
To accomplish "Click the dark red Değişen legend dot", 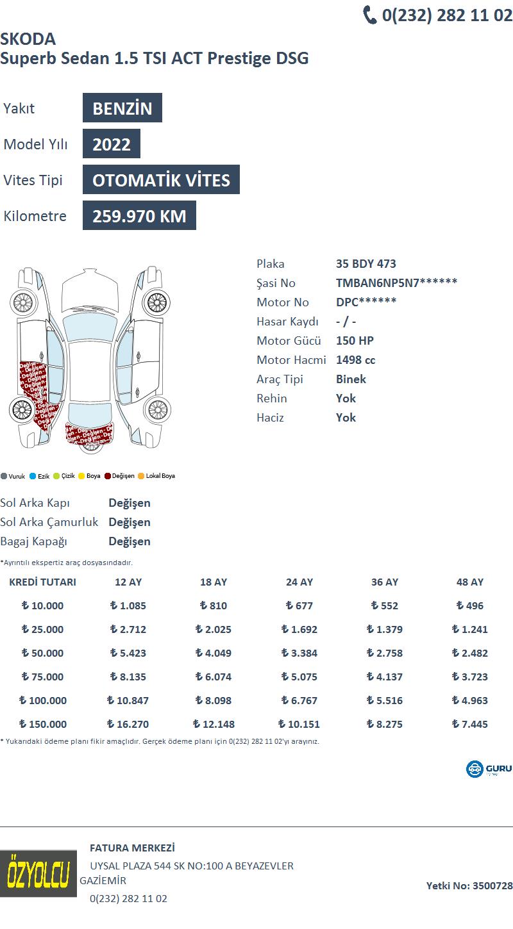I will point(108,476).
